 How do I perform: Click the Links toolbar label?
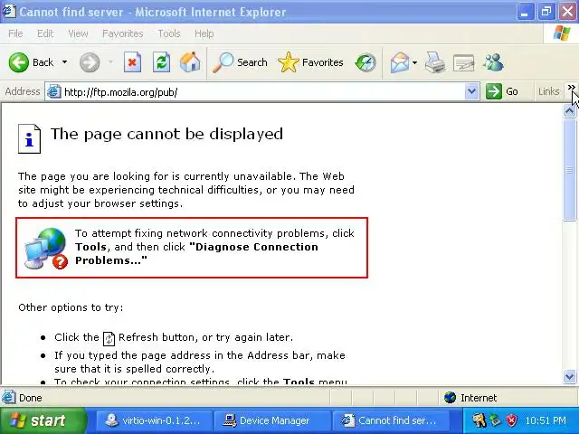coord(548,91)
